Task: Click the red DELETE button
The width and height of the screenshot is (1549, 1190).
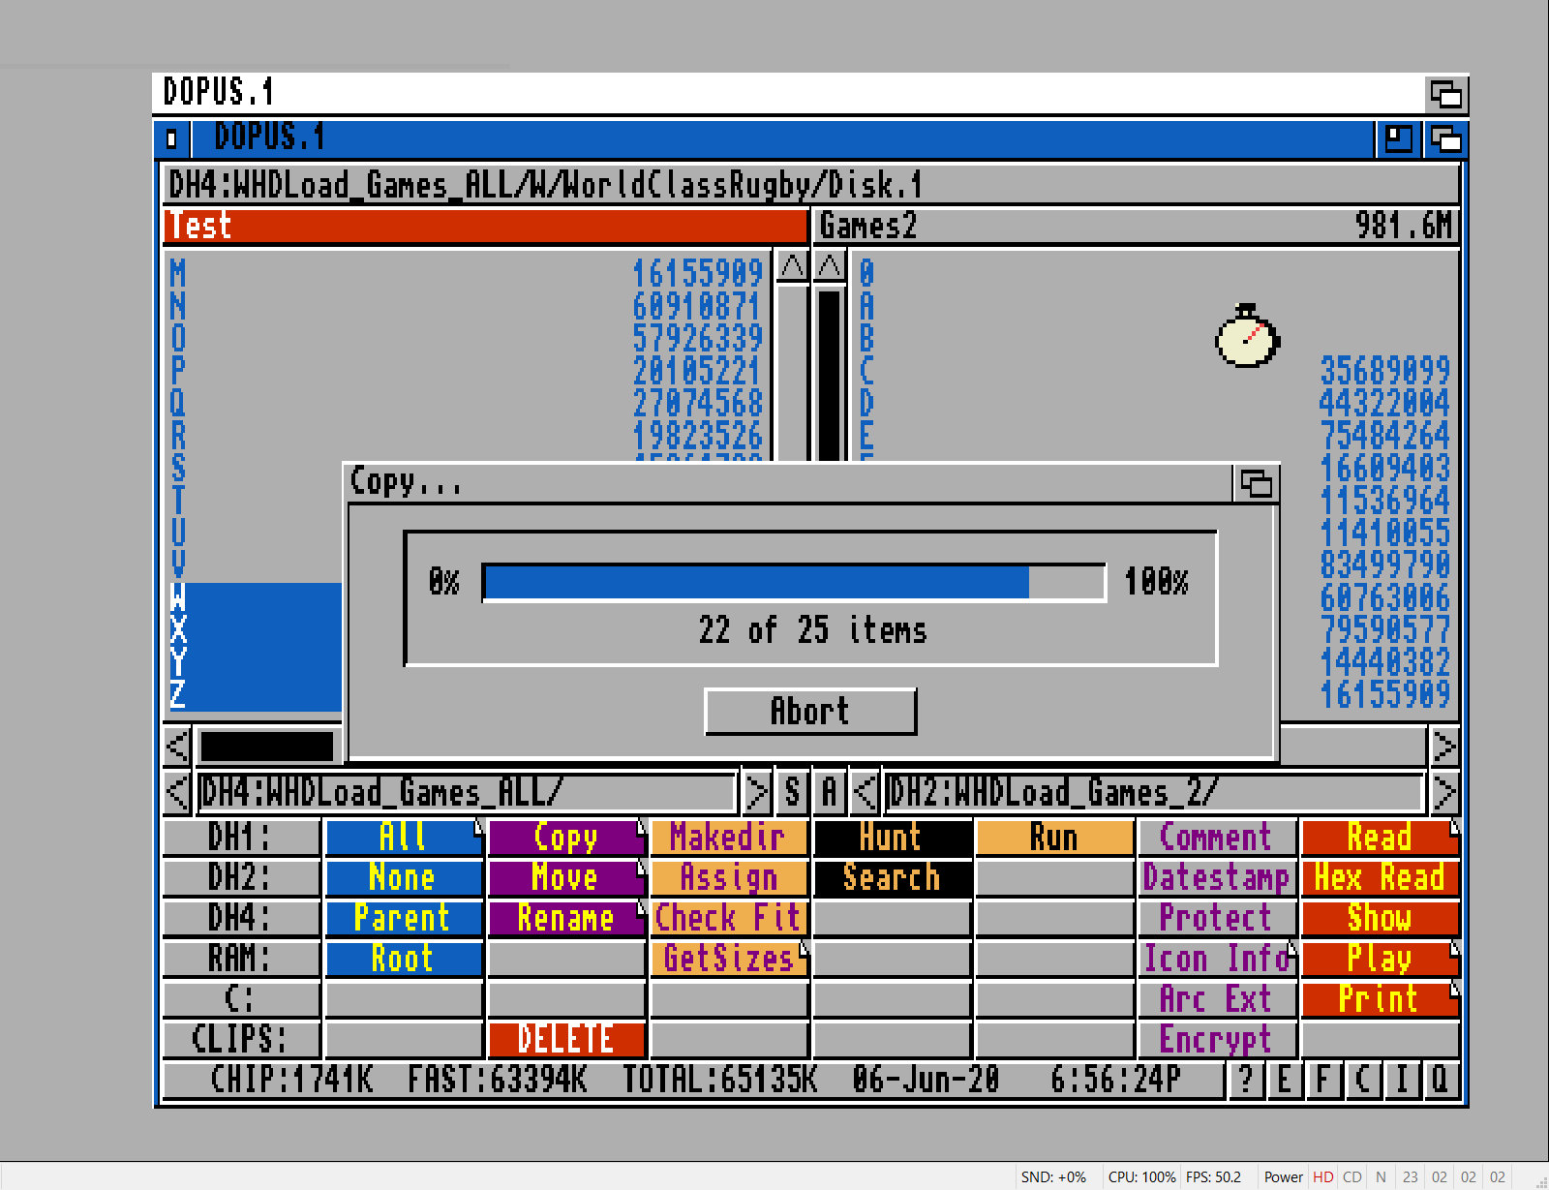Action: click(x=566, y=1039)
